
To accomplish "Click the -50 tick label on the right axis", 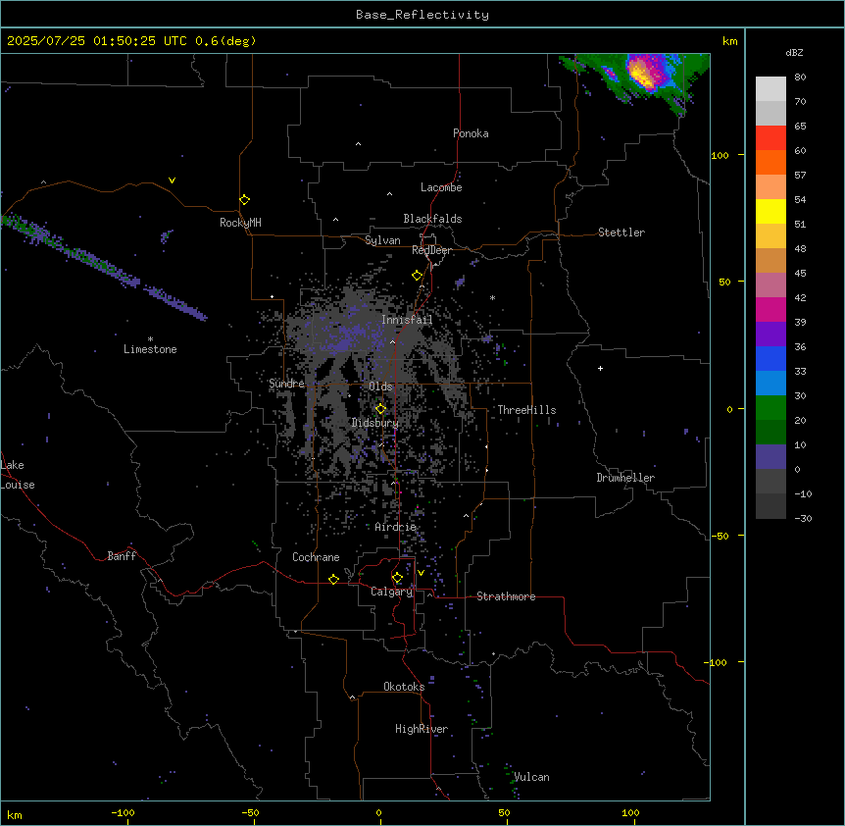I will coord(720,536).
